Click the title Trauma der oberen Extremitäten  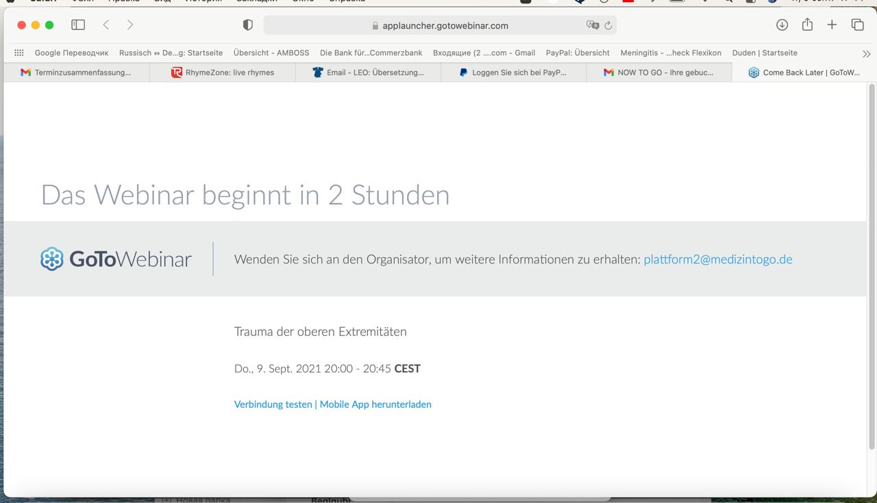pos(320,332)
